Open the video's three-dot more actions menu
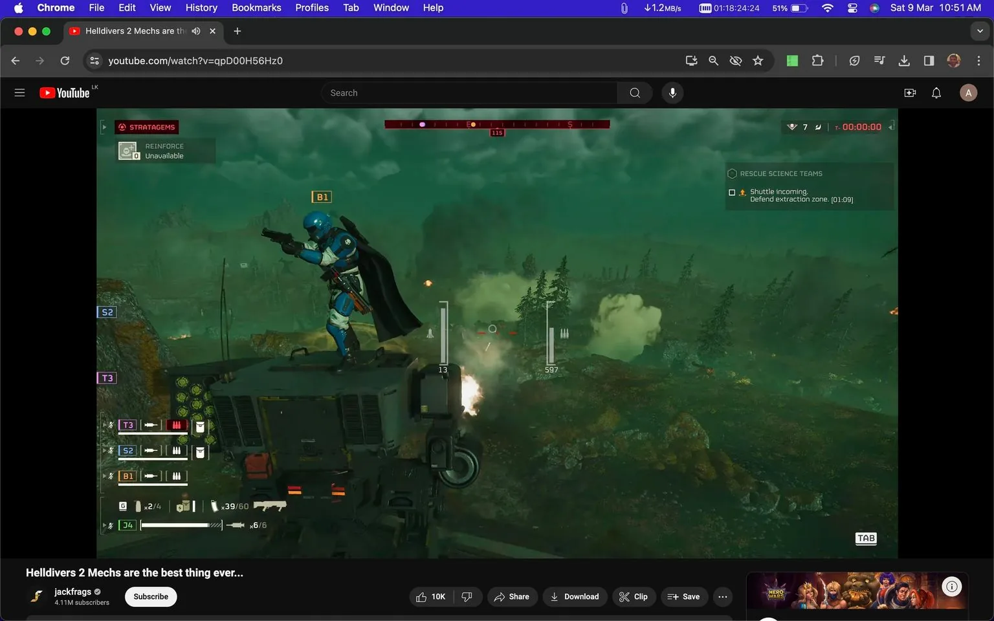 point(722,596)
